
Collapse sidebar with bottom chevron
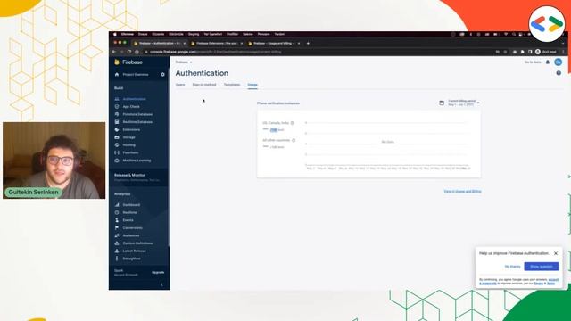(x=161, y=285)
